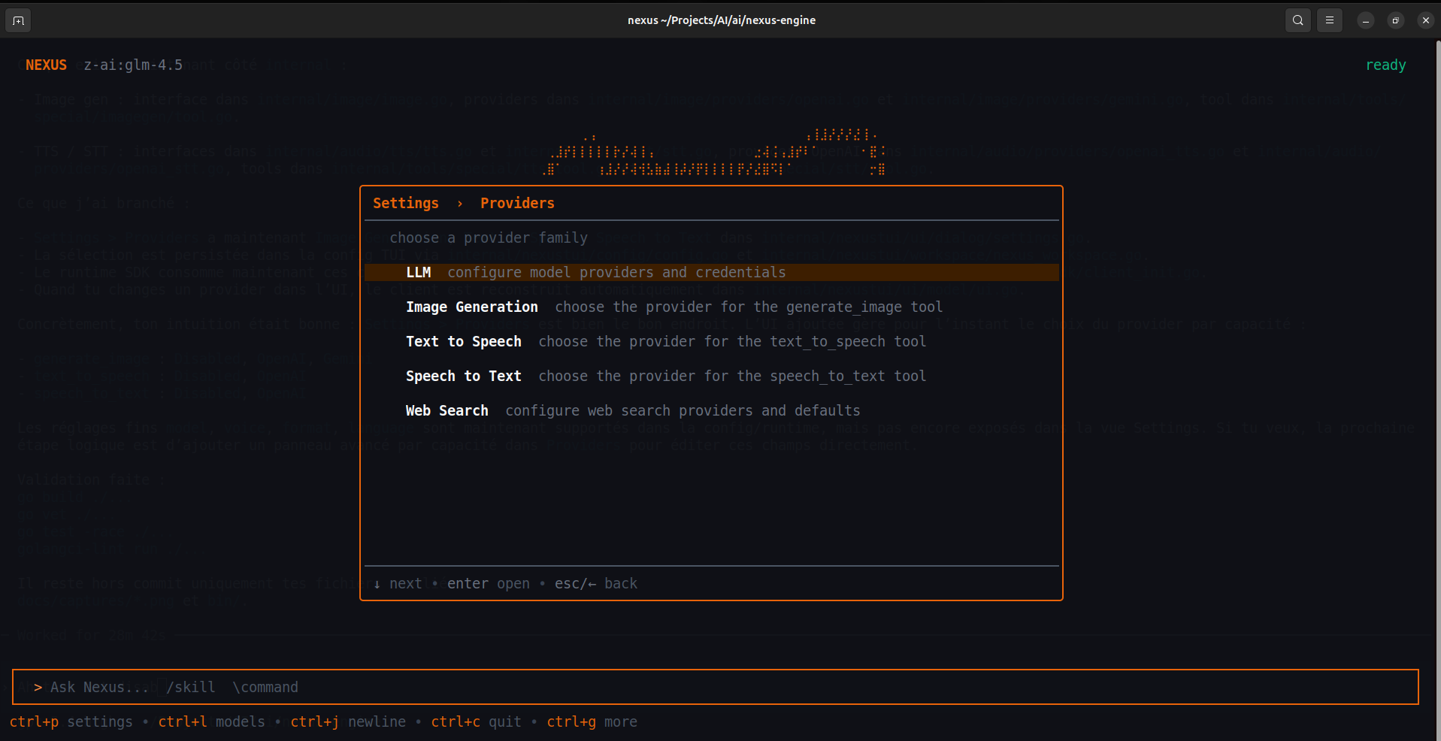Click the ctrl+l models shortcut hint
Screen dimensions: 1441x741
click(x=211, y=721)
